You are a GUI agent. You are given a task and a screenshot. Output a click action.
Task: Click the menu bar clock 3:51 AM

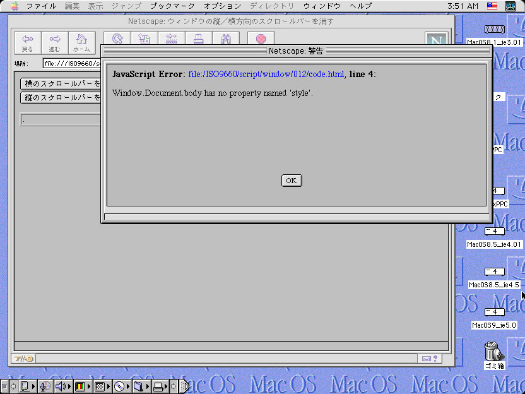pos(463,6)
